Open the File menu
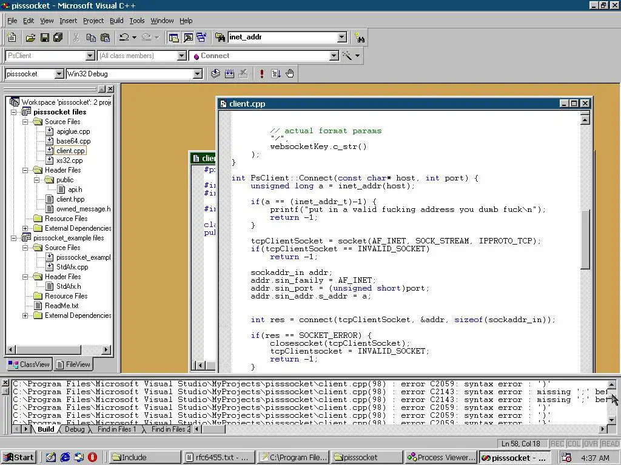 click(x=12, y=21)
